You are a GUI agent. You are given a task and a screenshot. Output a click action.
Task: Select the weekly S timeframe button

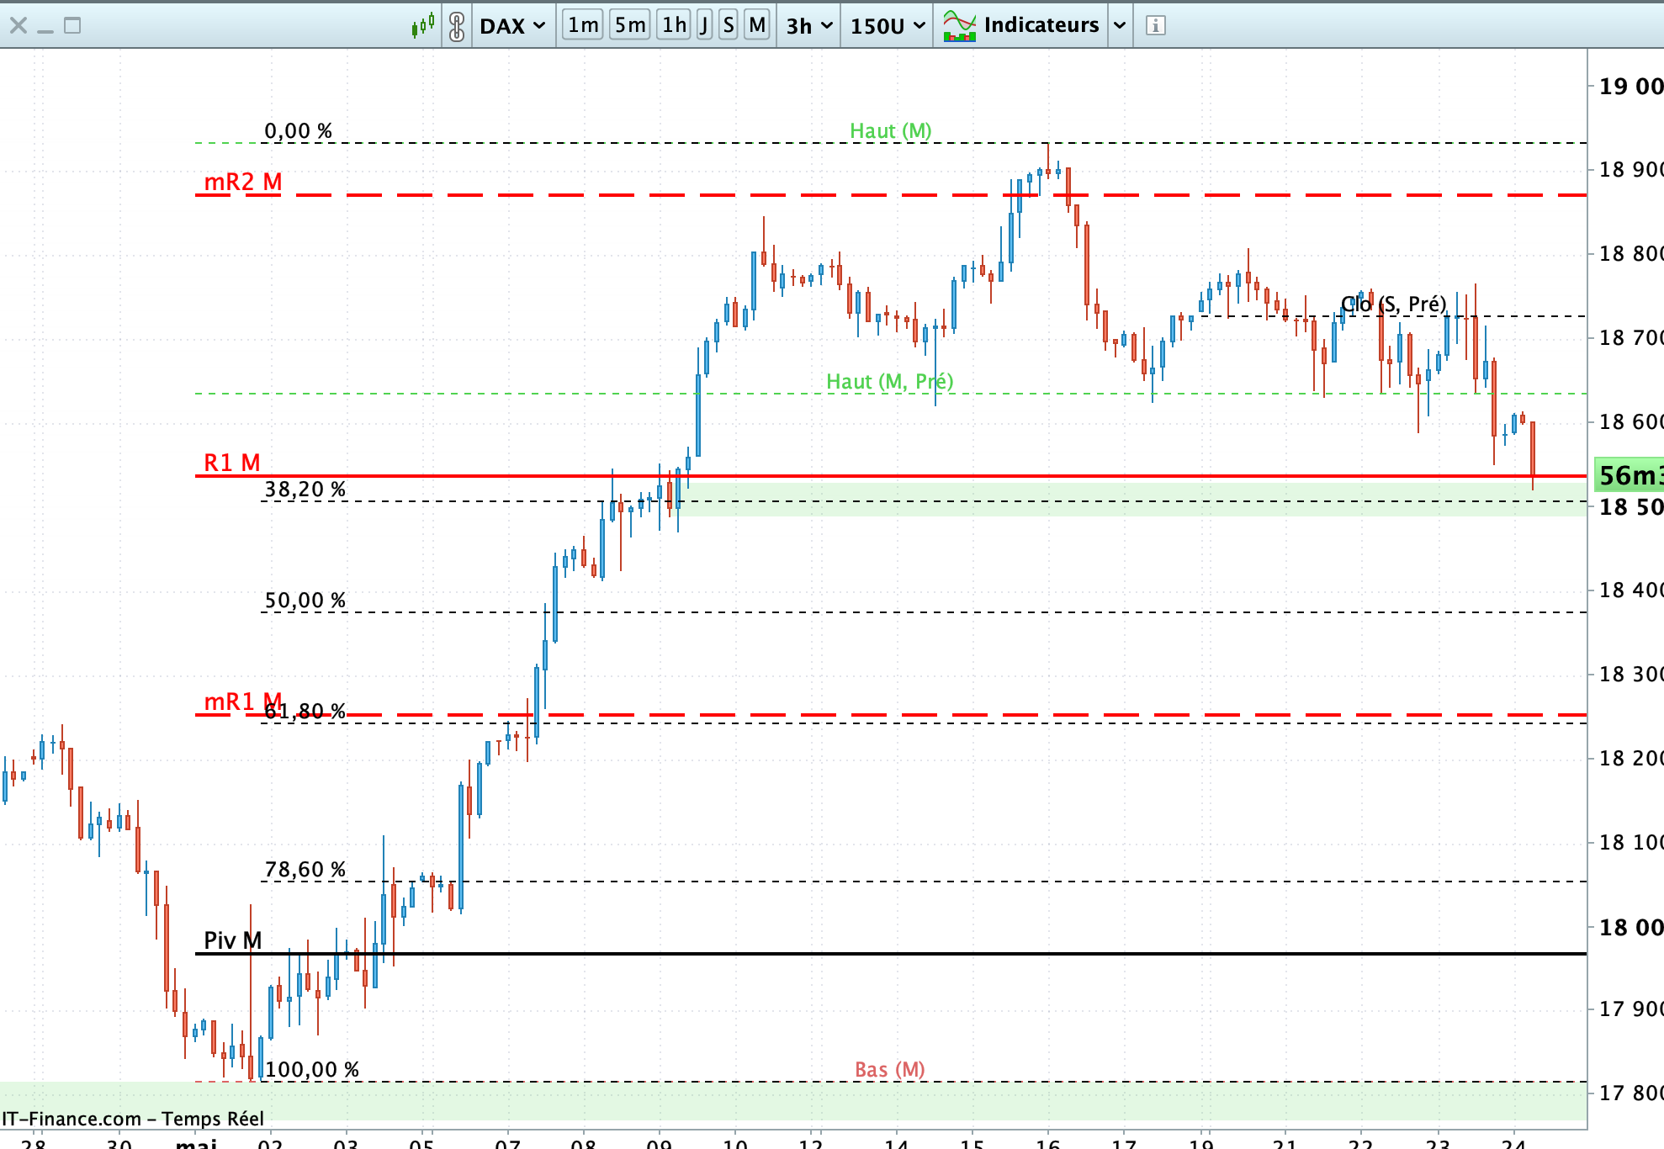point(729,25)
